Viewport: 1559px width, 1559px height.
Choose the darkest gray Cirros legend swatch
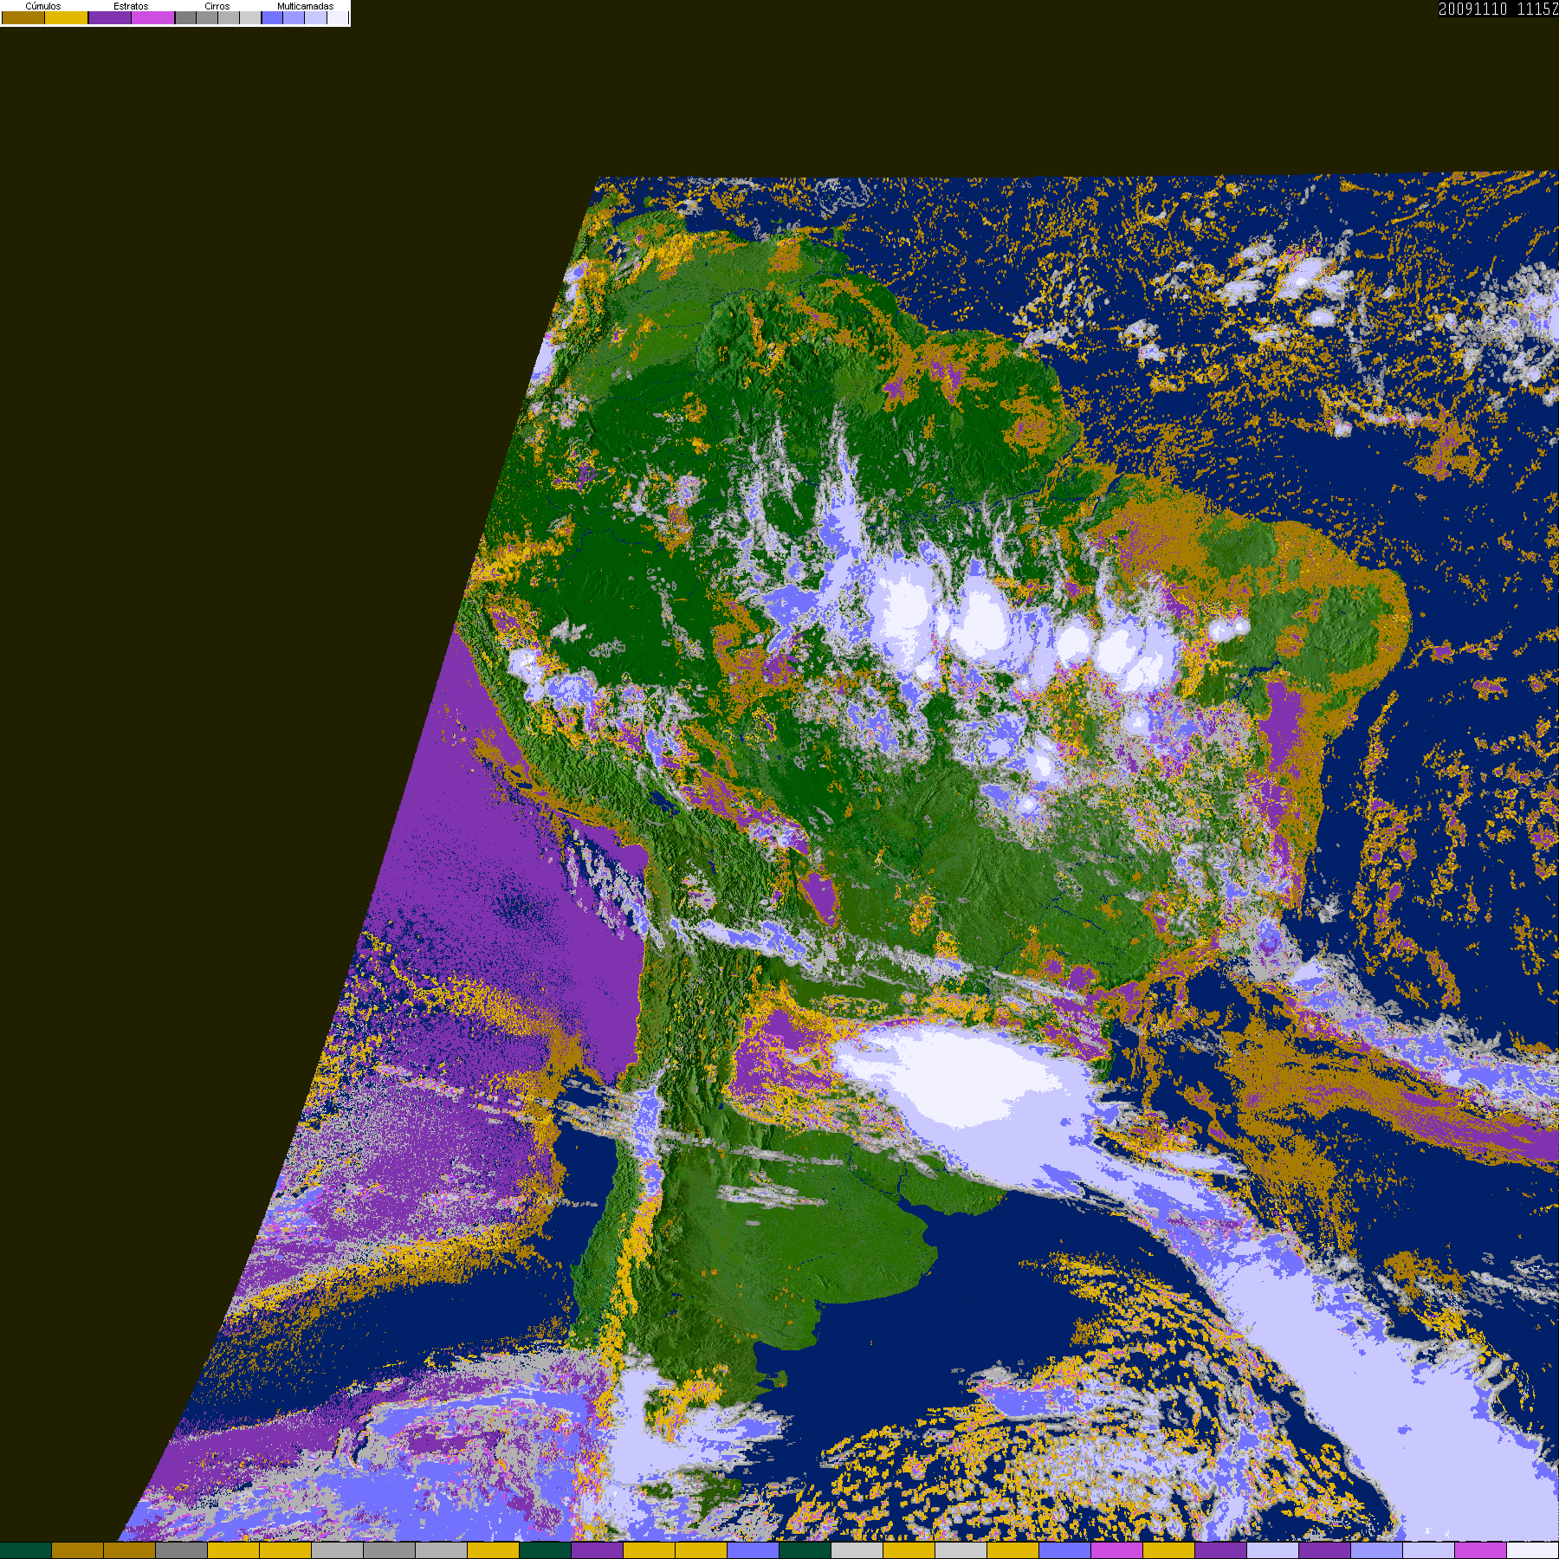pos(186,18)
